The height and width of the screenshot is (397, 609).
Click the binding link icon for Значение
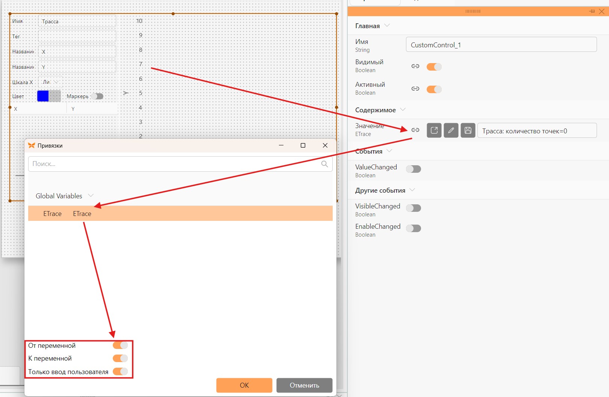pos(415,130)
